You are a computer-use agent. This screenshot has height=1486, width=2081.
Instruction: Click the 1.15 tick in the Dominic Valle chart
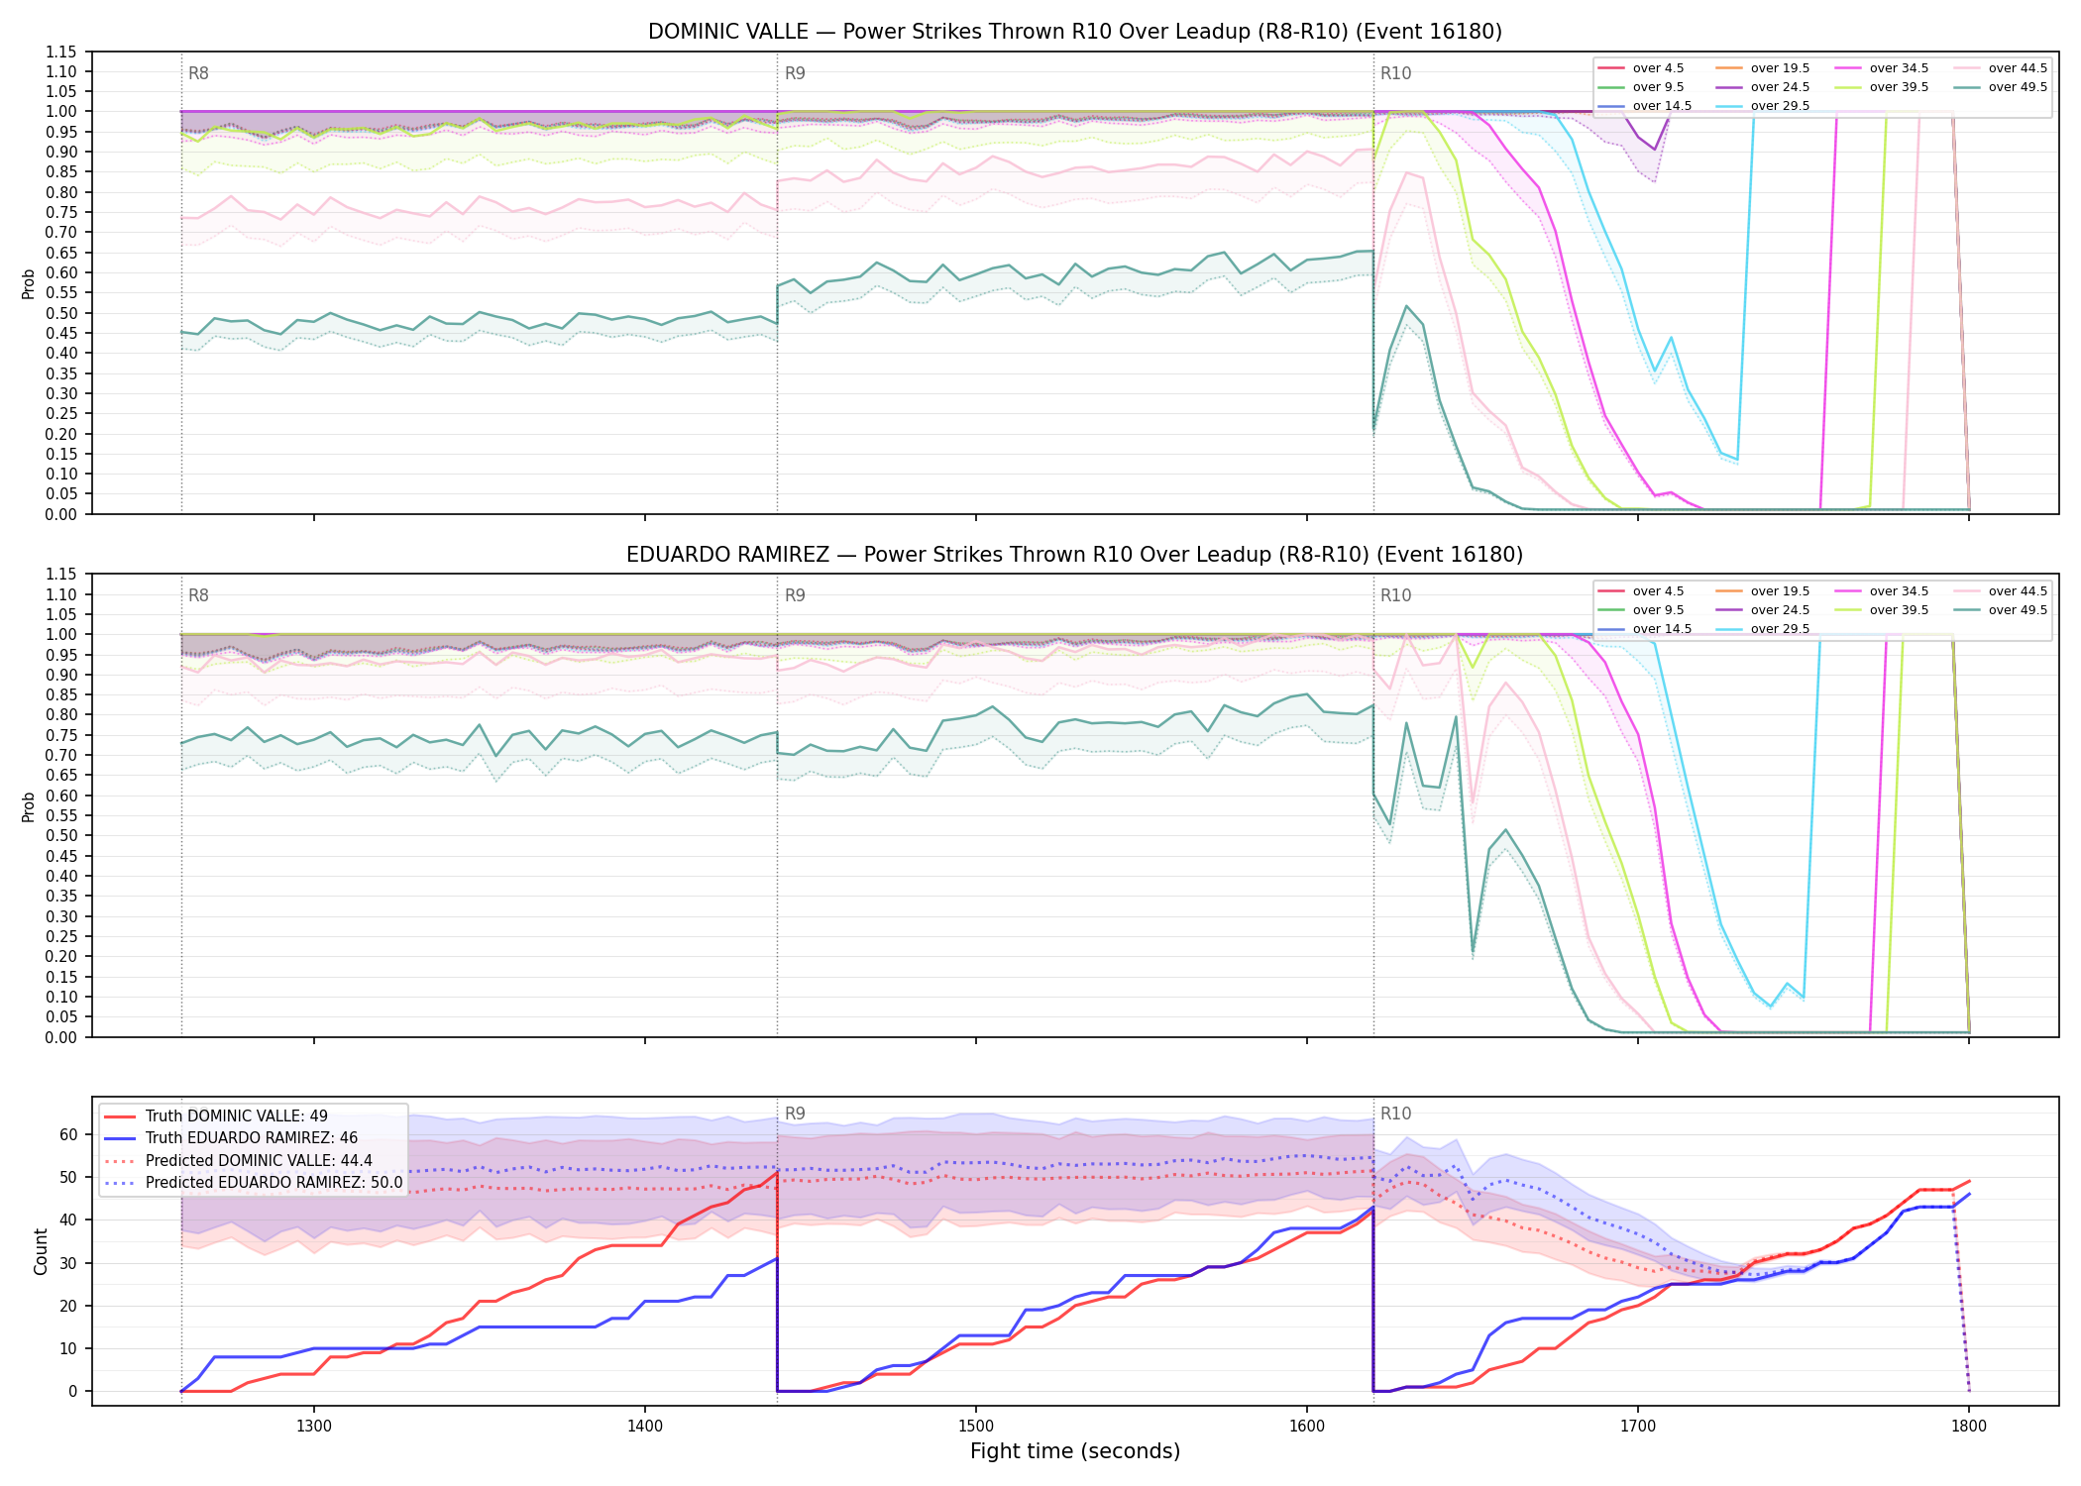61,52
